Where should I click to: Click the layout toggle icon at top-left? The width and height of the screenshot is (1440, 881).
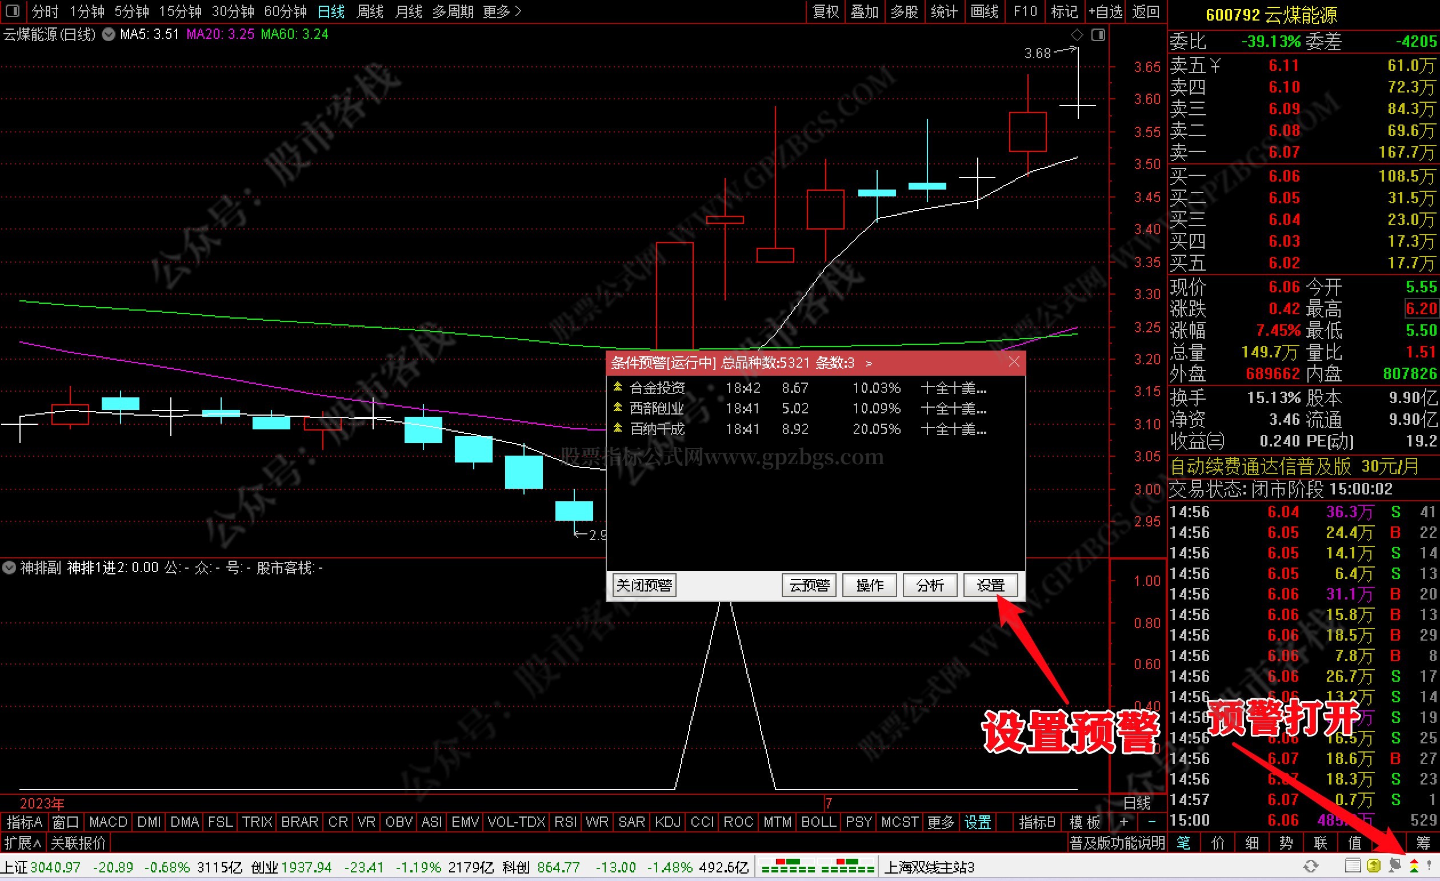pos(11,11)
